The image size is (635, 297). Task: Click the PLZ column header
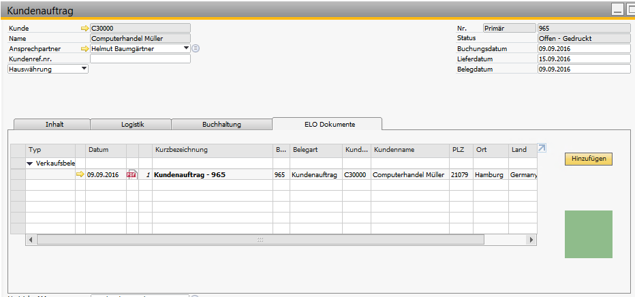[x=461, y=150]
